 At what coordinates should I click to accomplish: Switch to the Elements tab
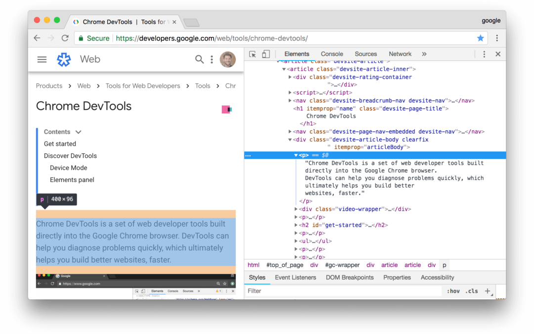click(297, 54)
